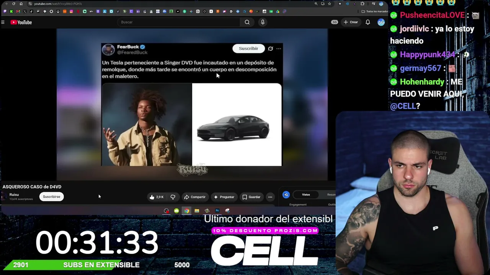Click the SS badge next to Crear
The width and height of the screenshot is (490, 275).
pyautogui.click(x=335, y=22)
